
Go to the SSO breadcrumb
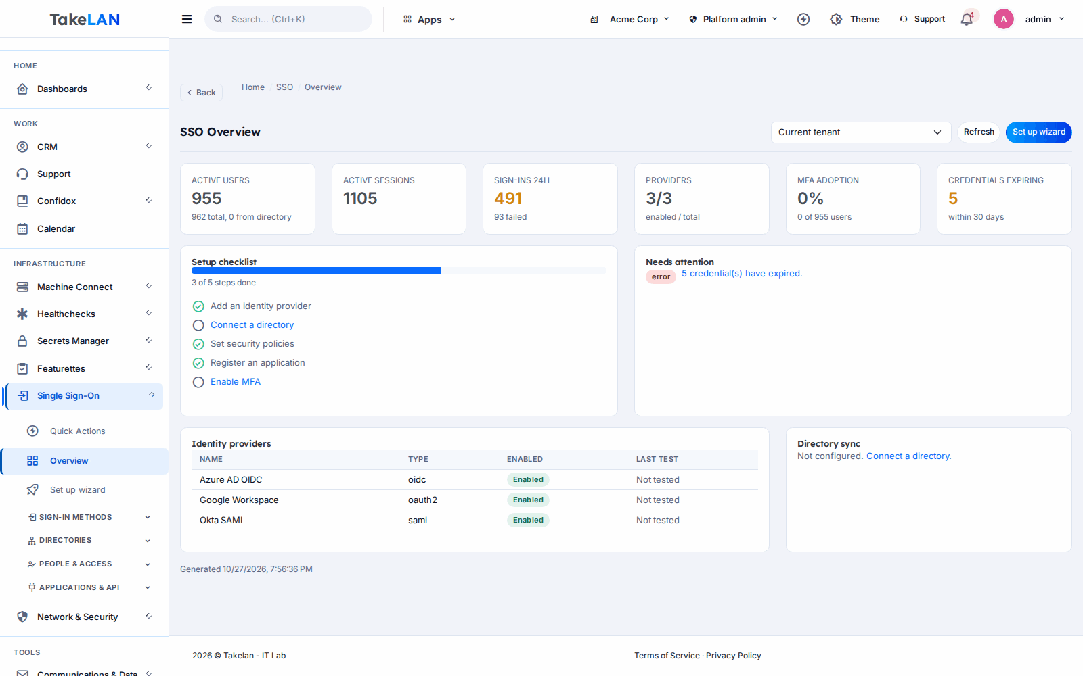tap(284, 87)
